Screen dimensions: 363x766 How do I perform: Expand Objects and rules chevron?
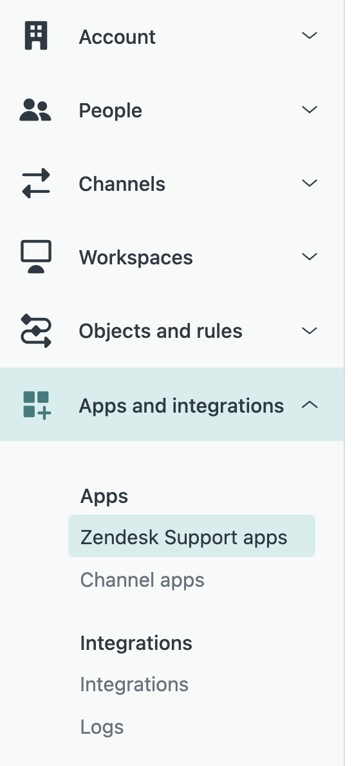310,331
